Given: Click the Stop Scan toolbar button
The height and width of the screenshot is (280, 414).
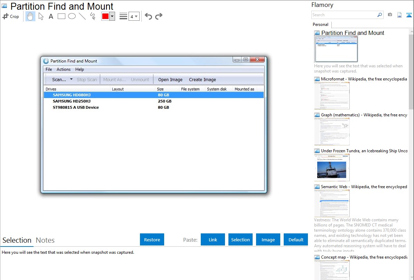Looking at the screenshot, I should pos(87,79).
